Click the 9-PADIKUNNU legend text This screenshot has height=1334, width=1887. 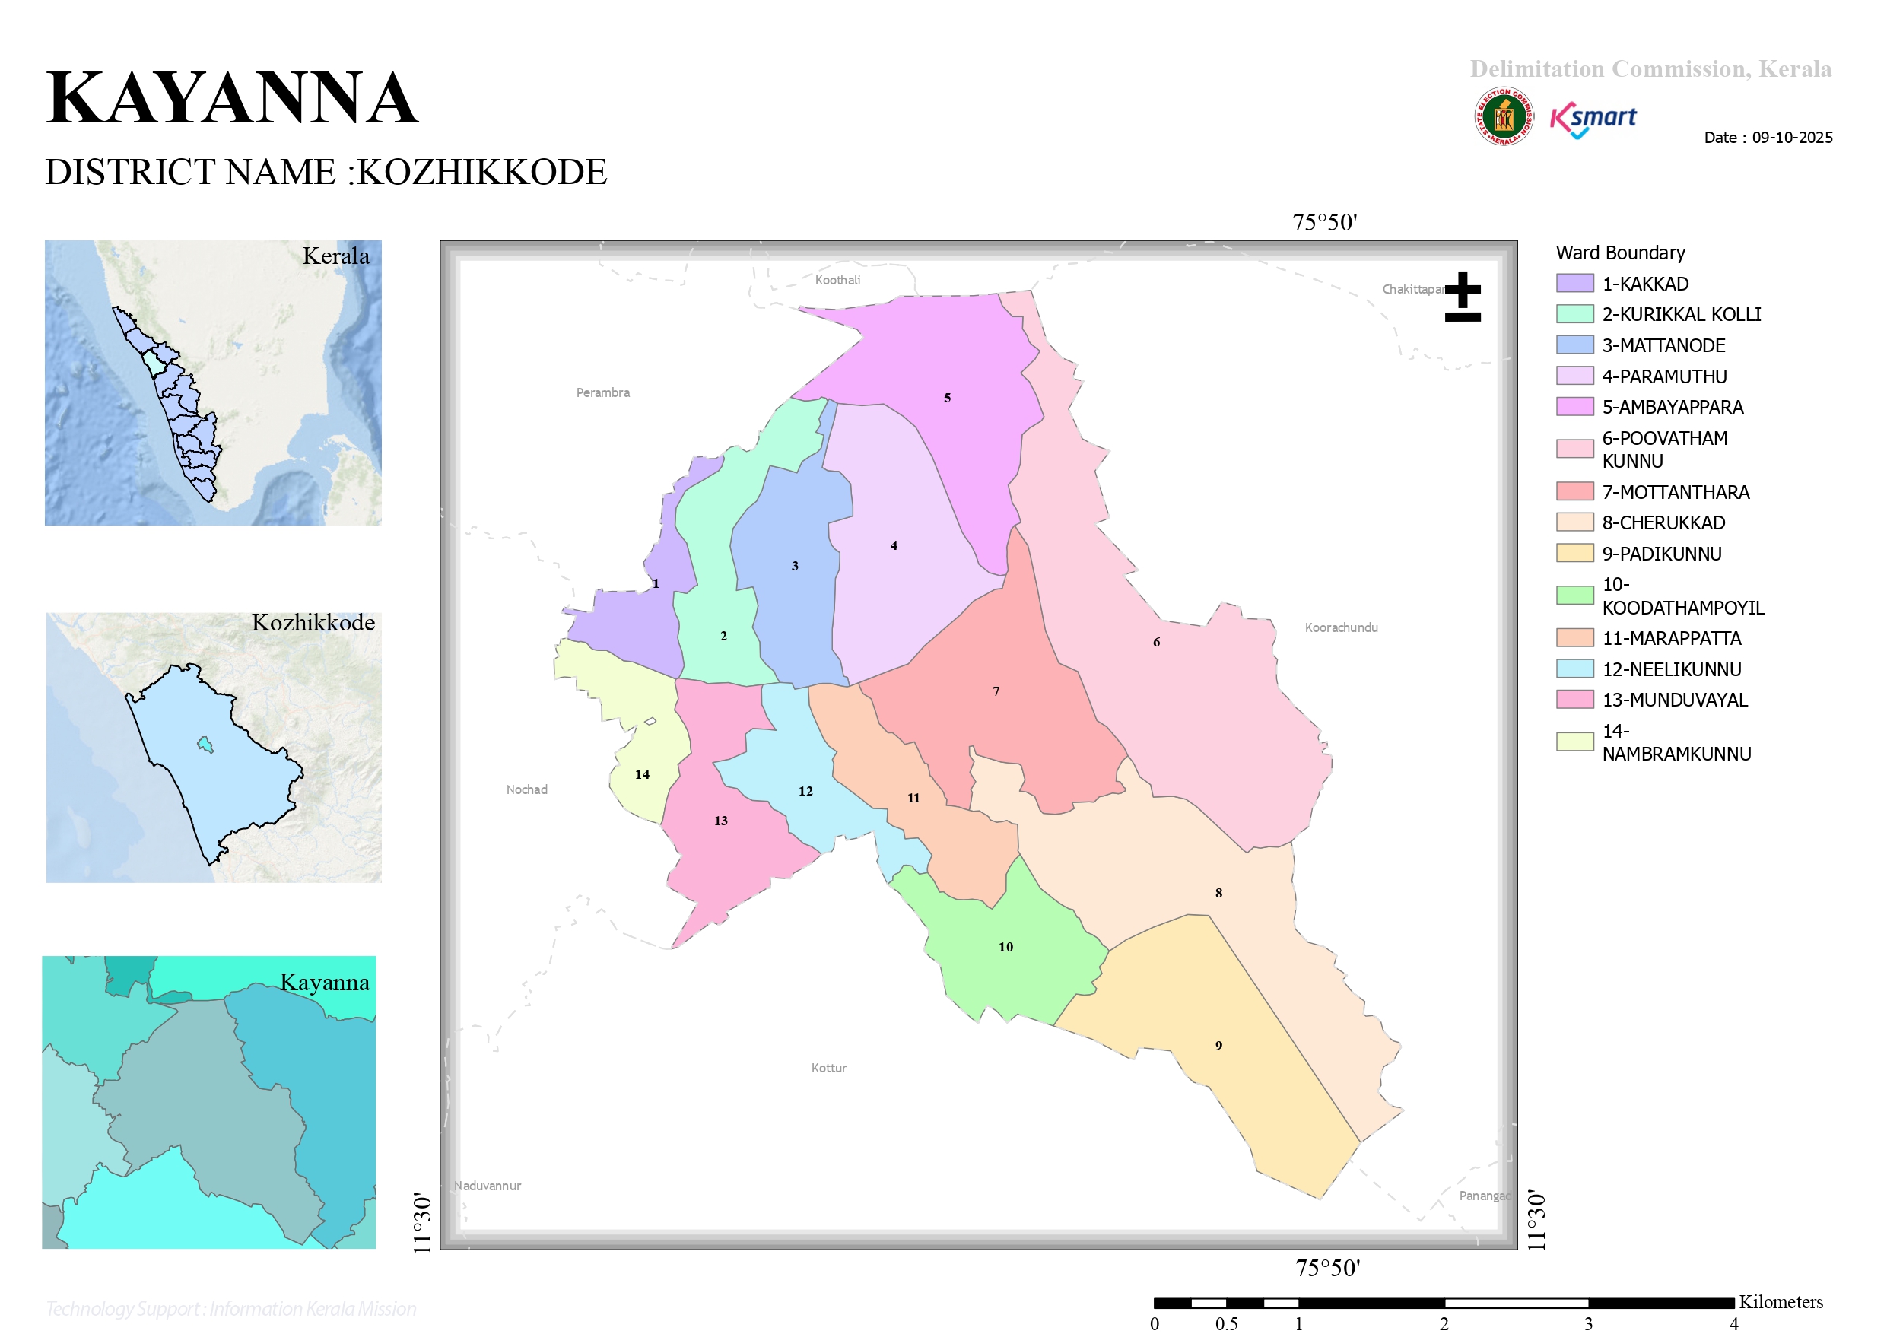(1662, 554)
